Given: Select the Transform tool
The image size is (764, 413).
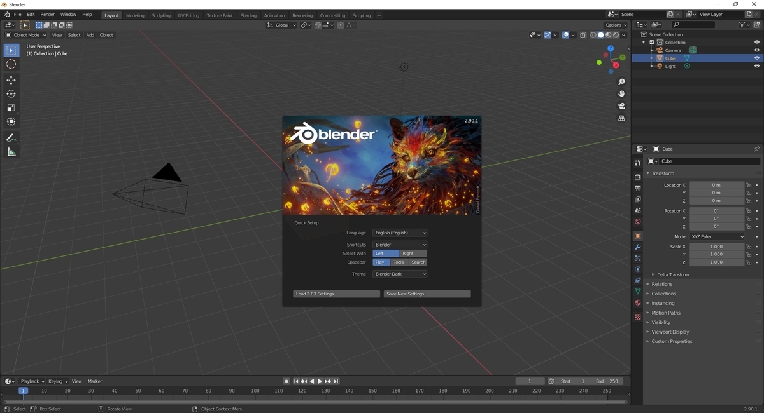Looking at the screenshot, I should [11, 122].
